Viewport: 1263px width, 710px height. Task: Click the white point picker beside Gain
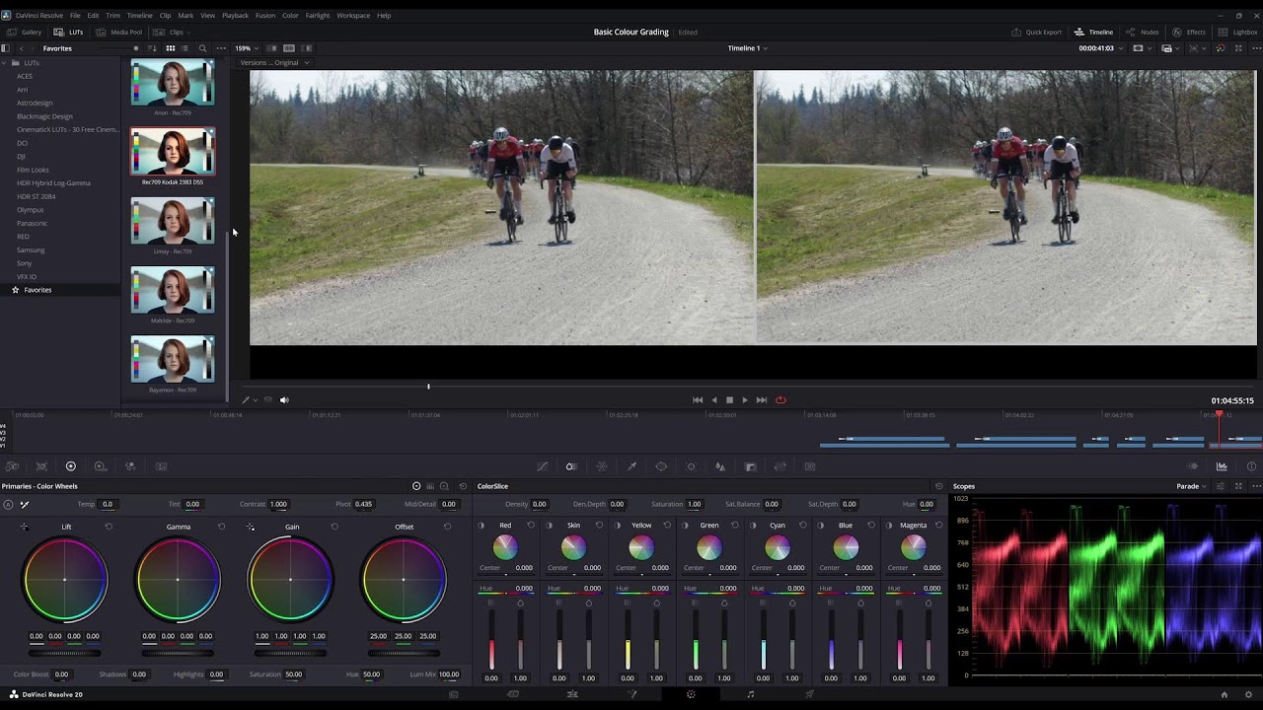coord(251,527)
